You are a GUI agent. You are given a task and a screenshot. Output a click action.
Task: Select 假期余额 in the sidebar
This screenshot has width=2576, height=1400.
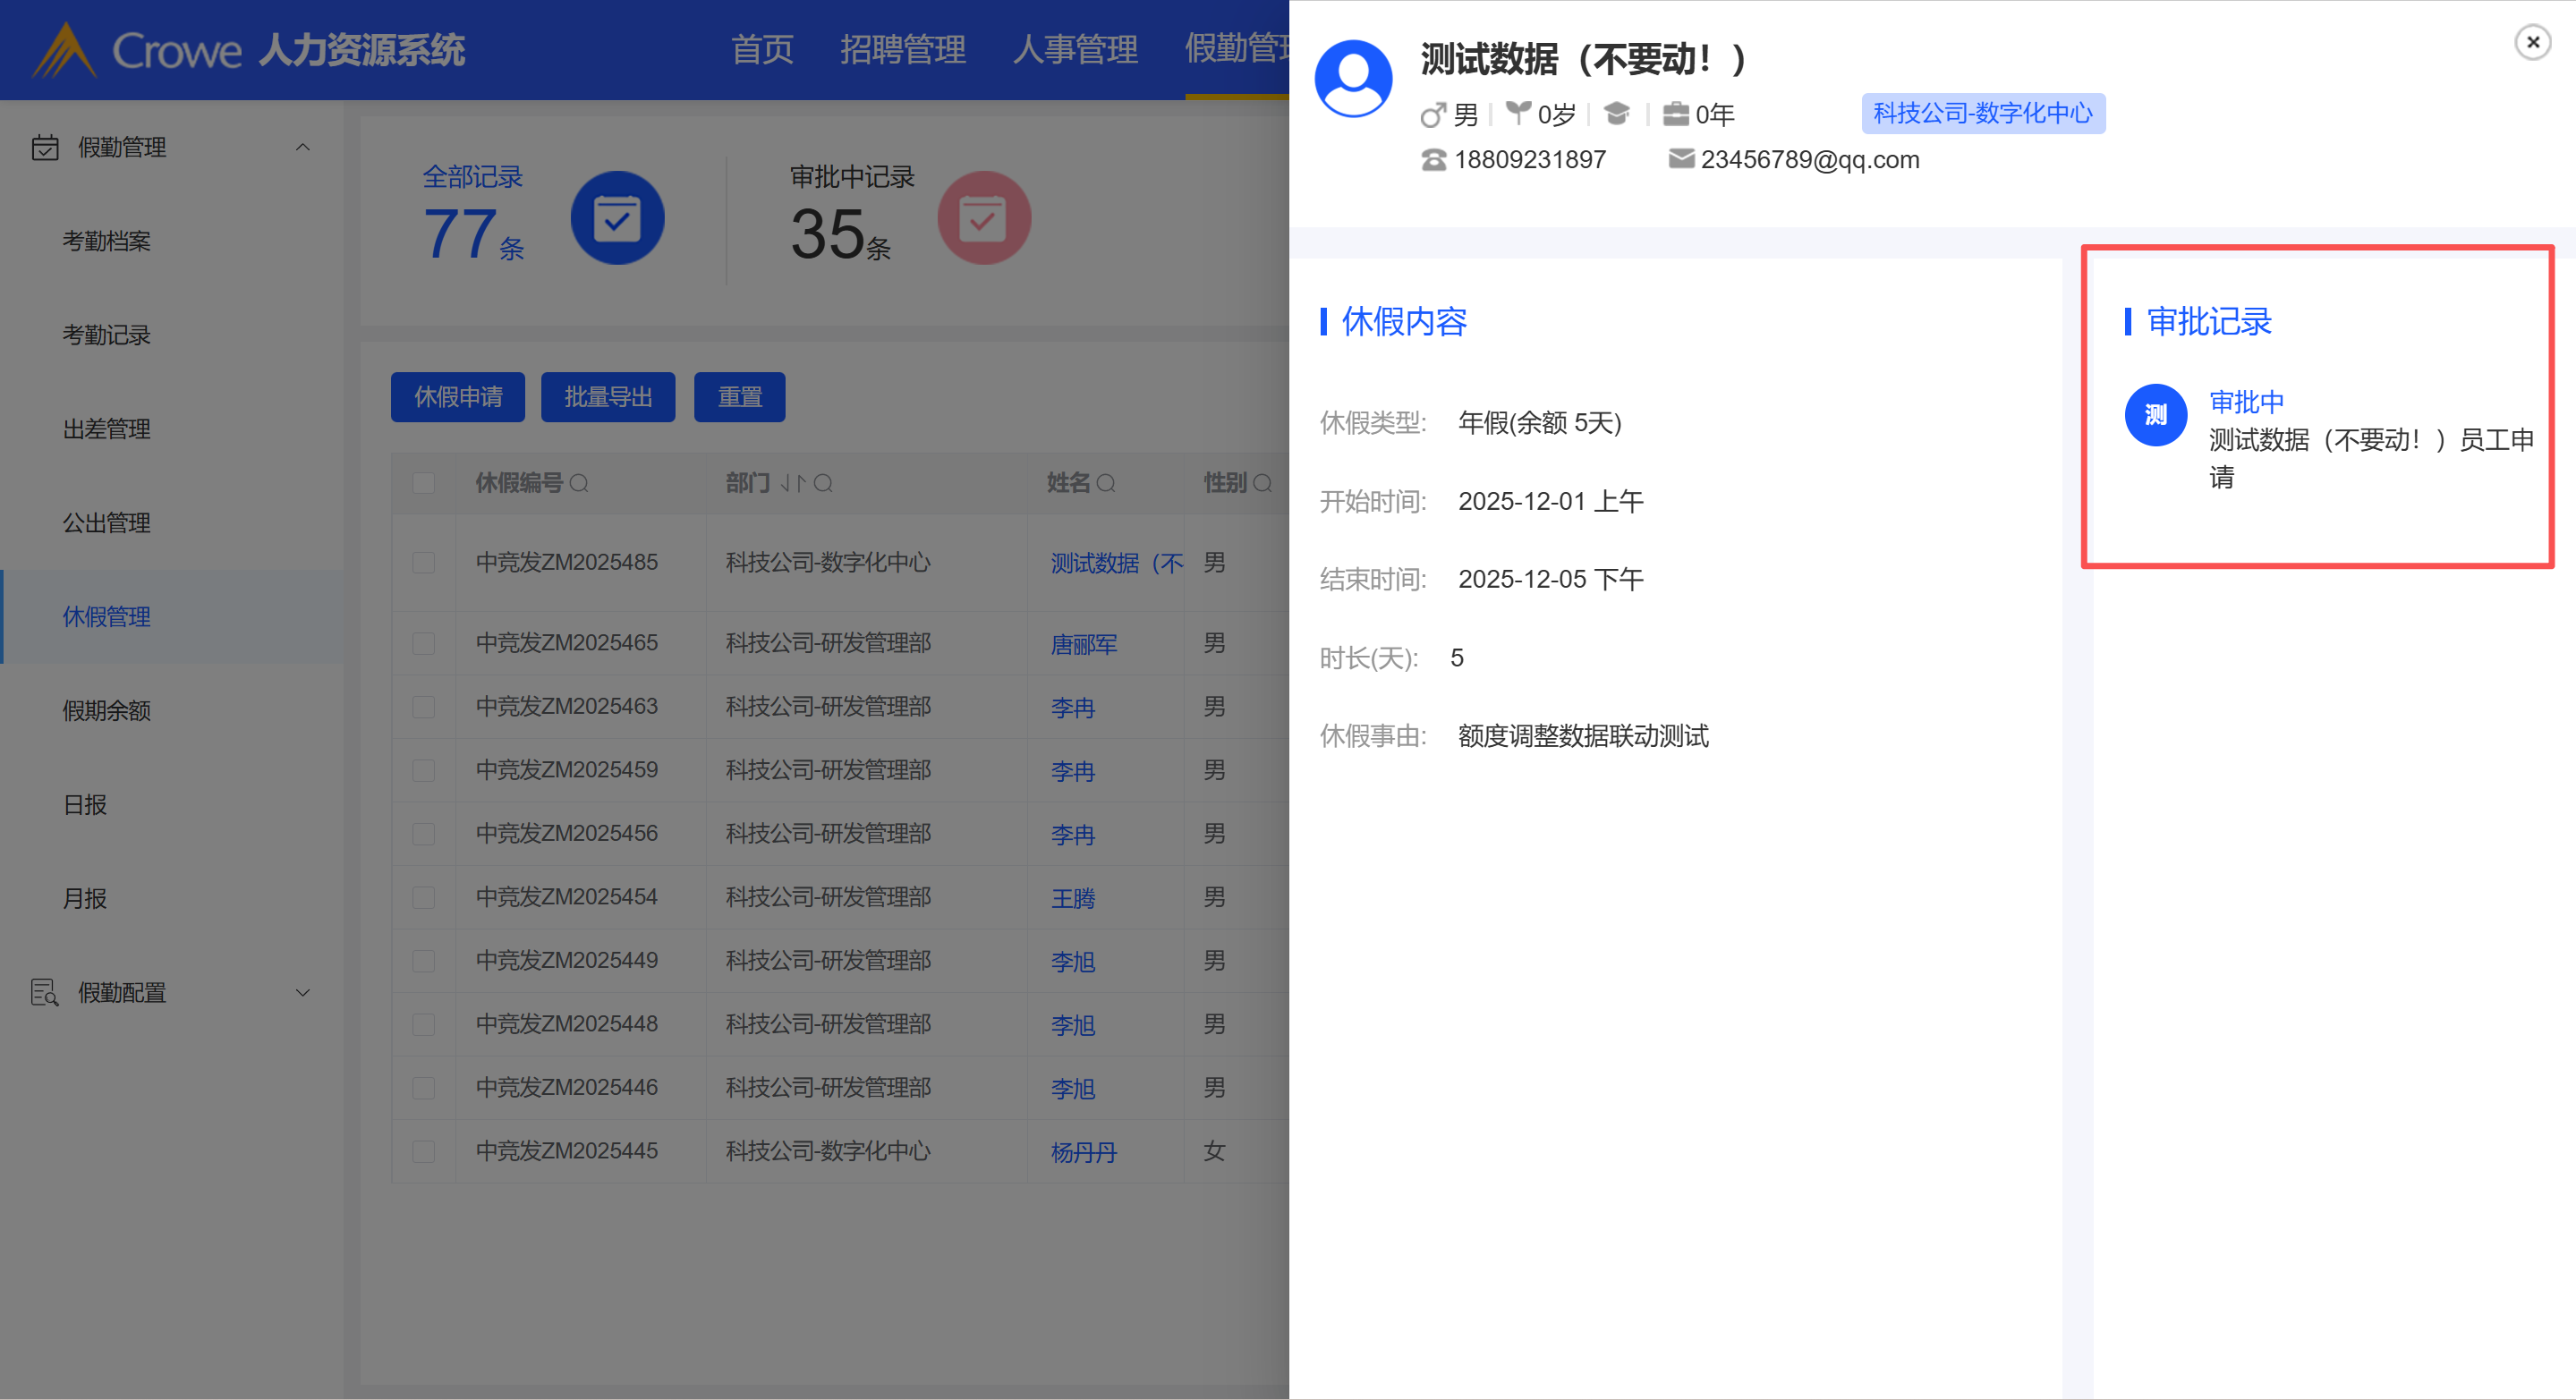tap(107, 711)
